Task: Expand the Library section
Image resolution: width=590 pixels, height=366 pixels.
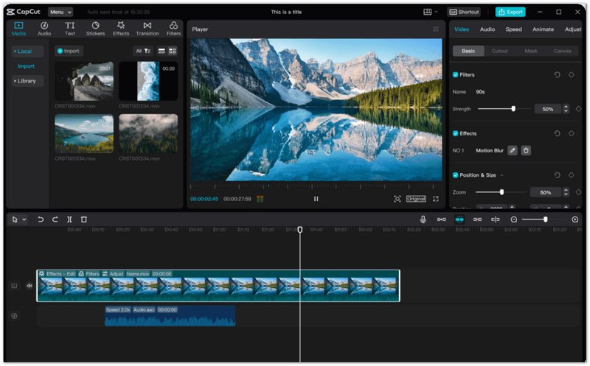Action: coord(15,81)
